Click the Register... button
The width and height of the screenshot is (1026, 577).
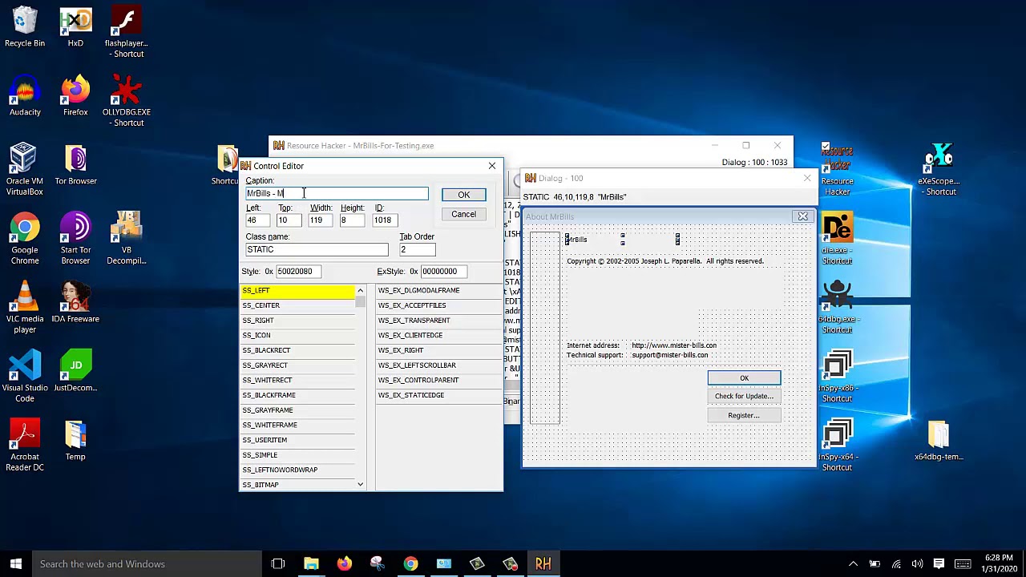tap(744, 415)
